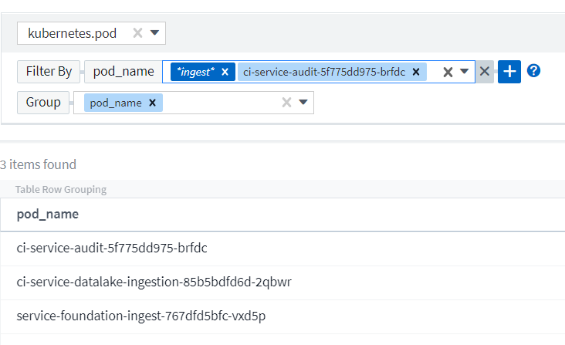Image resolution: width=565 pixels, height=345 pixels.
Task: Remove the ci-service-audit-5f775dd975-brfdc filter tag
Action: pos(415,72)
